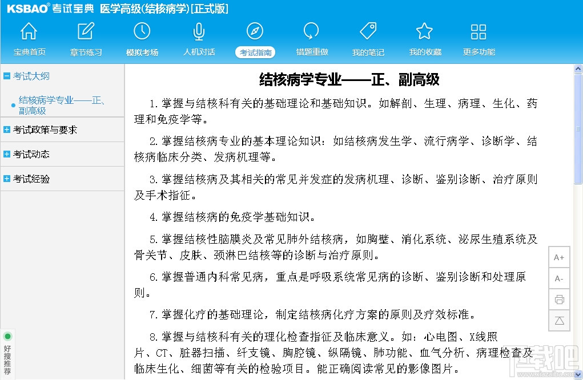Image resolution: width=583 pixels, height=380 pixels.
Task: Click the 更多功能 label
Action: [479, 52]
